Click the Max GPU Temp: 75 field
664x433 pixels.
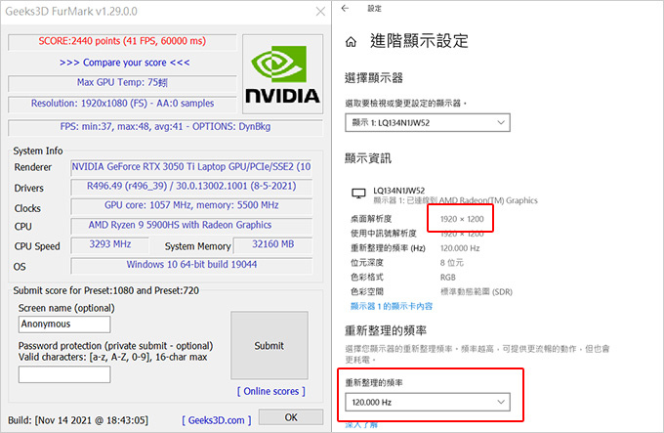tap(122, 83)
